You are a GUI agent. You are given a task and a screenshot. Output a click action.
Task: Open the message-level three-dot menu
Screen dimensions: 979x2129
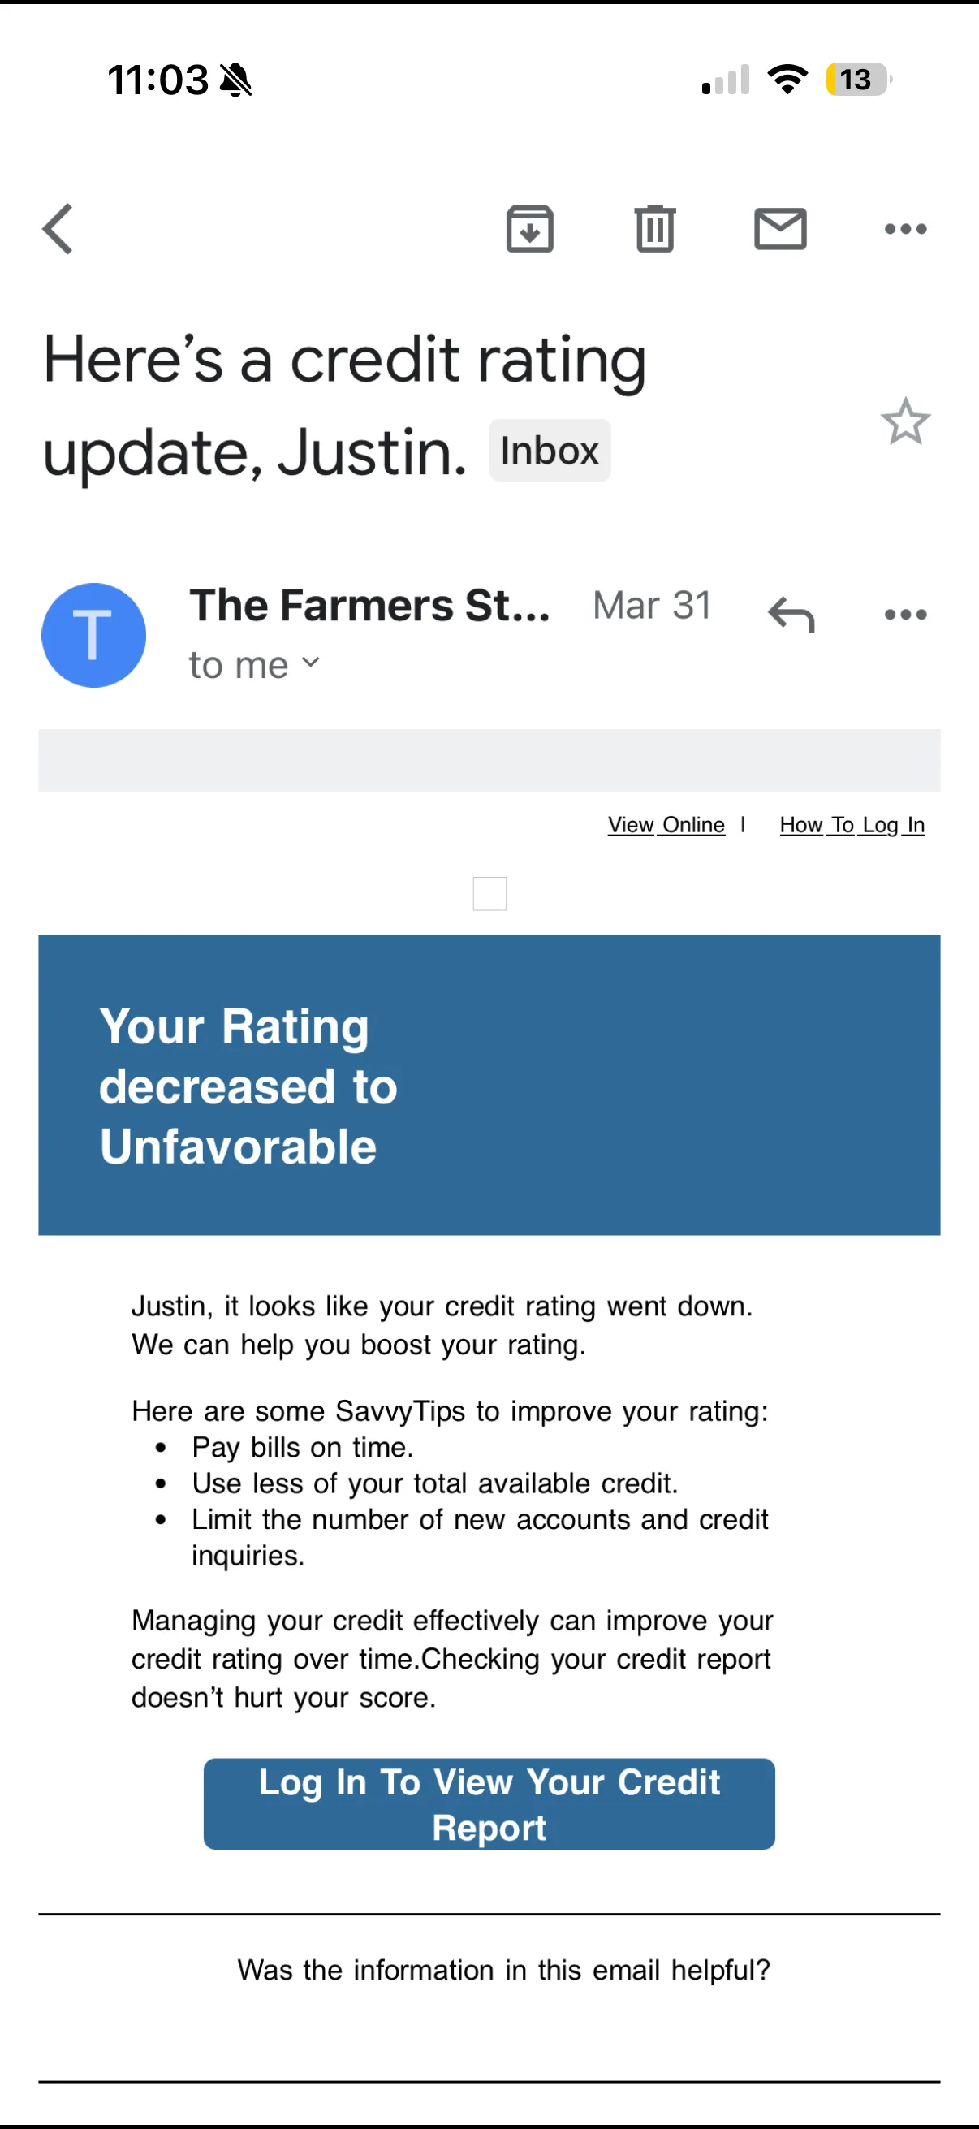pyautogui.click(x=903, y=615)
